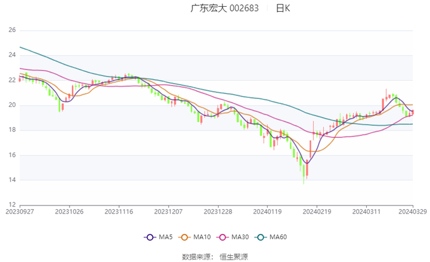Click the 20230927 date on the x-axis

20,212
